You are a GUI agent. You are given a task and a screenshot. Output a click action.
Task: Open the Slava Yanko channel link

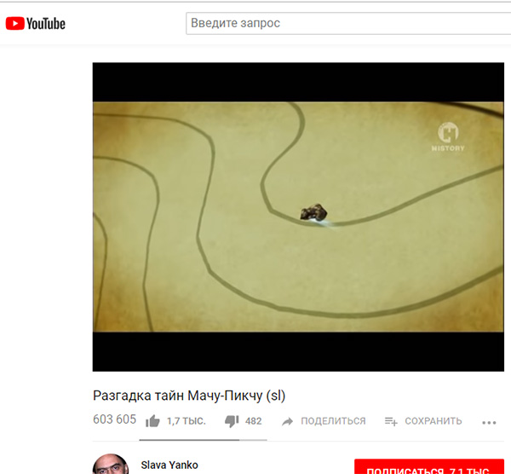point(169,465)
